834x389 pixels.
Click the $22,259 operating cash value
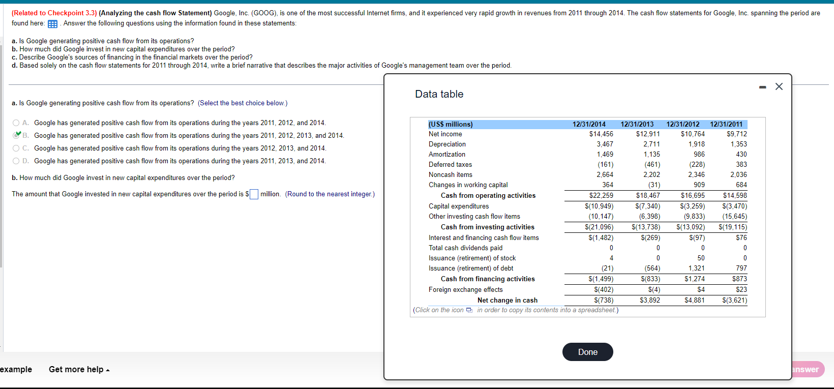point(601,196)
